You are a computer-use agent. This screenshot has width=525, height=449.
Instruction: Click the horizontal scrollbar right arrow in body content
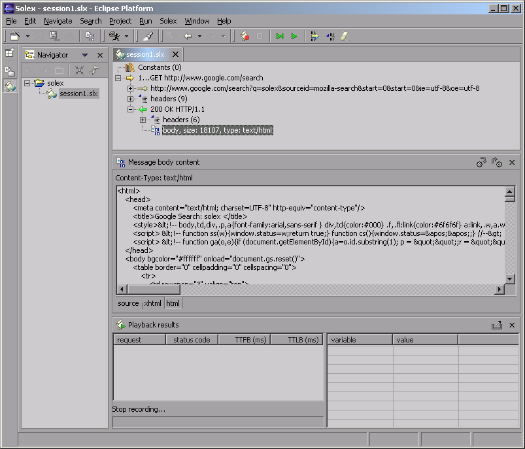tap(500, 290)
